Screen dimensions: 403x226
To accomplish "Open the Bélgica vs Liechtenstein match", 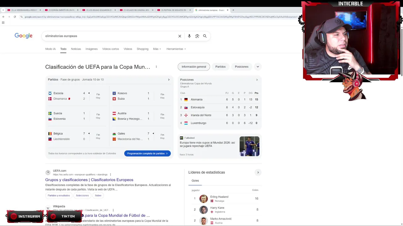I will [x=77, y=136].
